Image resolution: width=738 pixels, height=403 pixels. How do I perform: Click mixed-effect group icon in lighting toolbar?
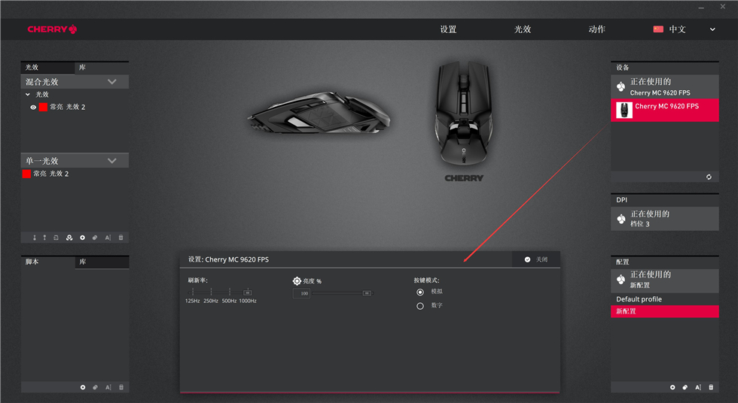69,238
